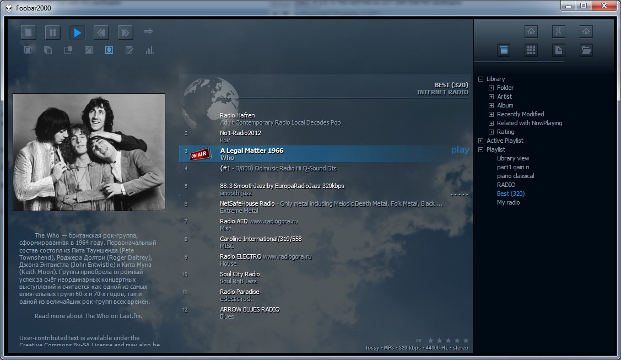This screenshot has width=621, height=360.
Task: Expand the Active Playlist tree node
Action: pyautogui.click(x=480, y=141)
